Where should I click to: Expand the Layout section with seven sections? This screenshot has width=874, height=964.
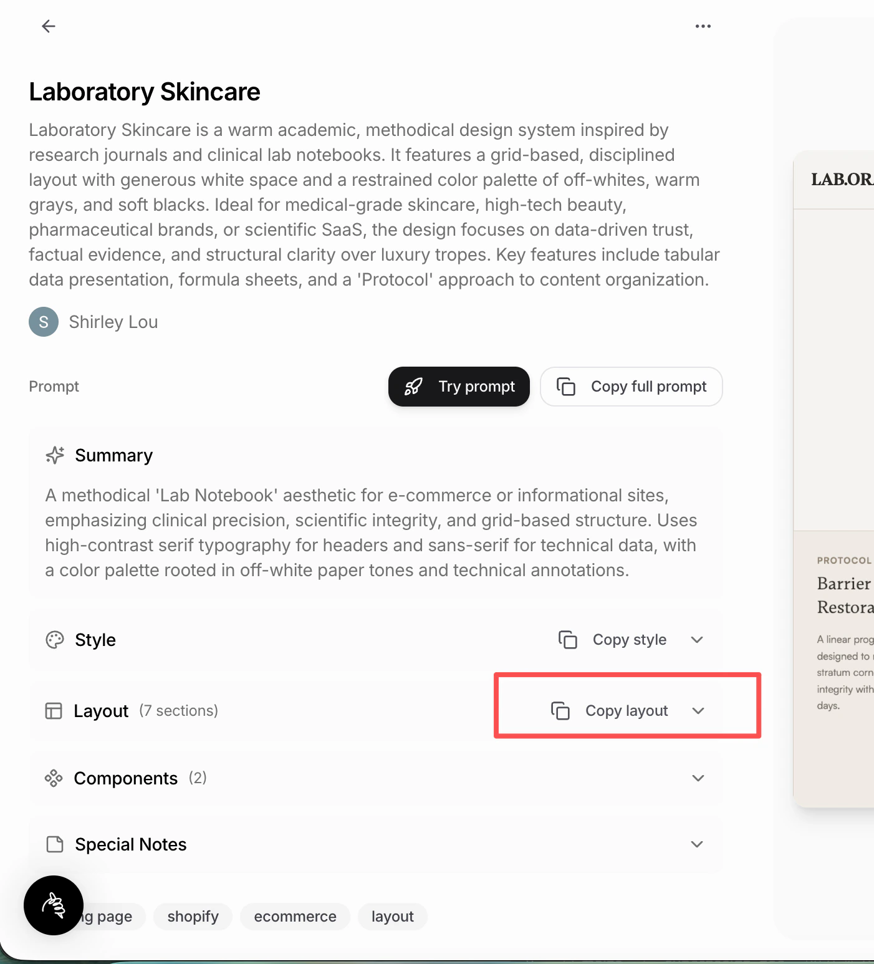coord(698,710)
